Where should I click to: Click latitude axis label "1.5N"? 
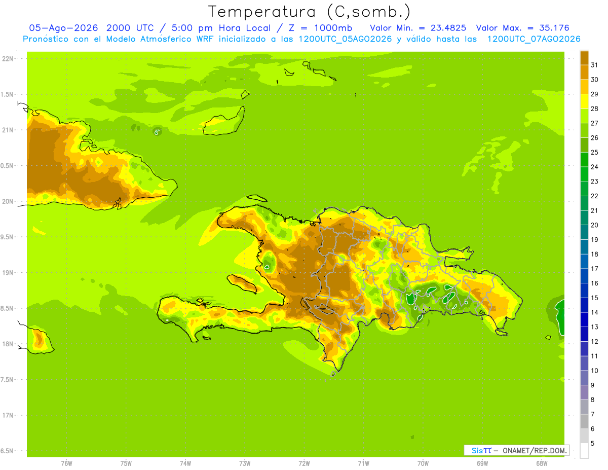tap(8, 94)
